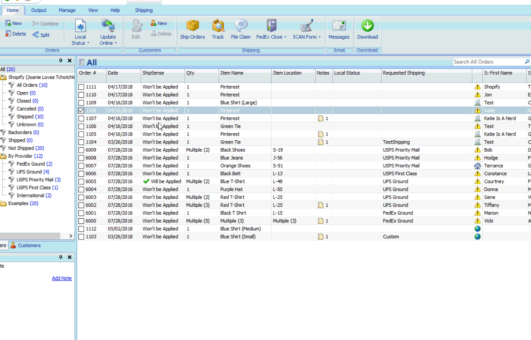531x340 pixels.
Task: Select the UPS Ground filter
Action: pyautogui.click(x=29, y=172)
